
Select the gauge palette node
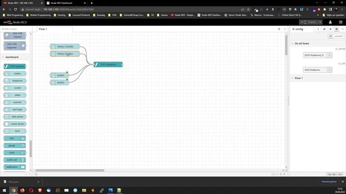coord(15,145)
